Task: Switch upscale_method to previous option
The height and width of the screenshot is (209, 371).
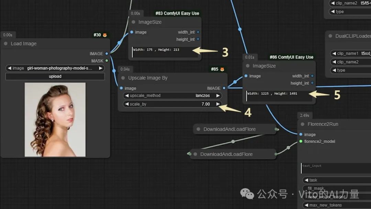Action: coord(127,96)
